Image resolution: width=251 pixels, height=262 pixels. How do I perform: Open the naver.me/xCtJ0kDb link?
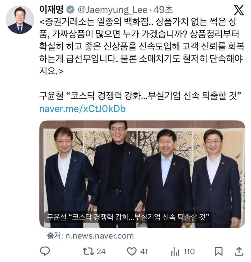pyautogui.click(x=82, y=109)
